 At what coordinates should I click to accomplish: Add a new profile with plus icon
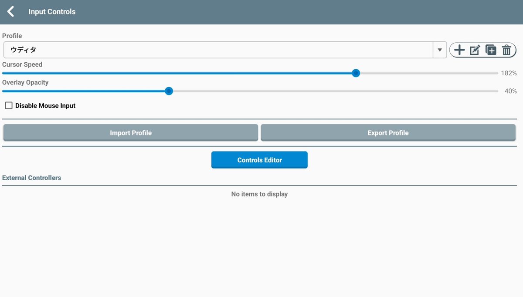click(459, 50)
